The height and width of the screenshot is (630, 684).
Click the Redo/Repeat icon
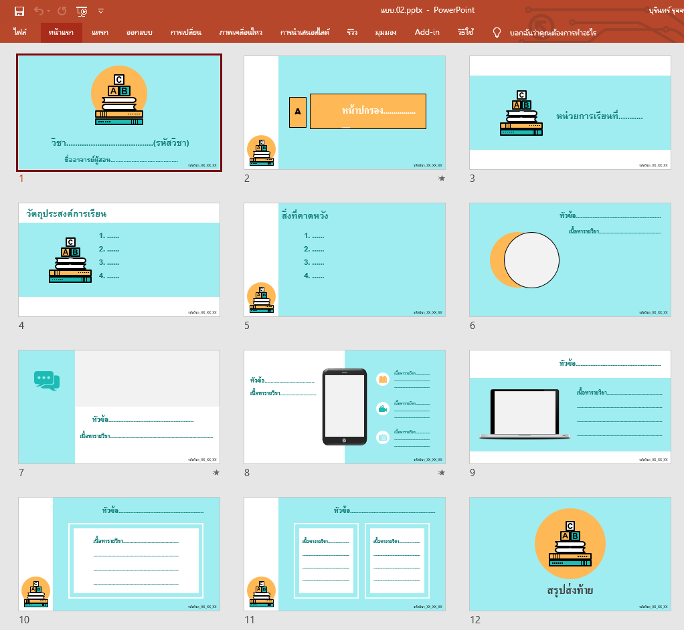click(62, 11)
